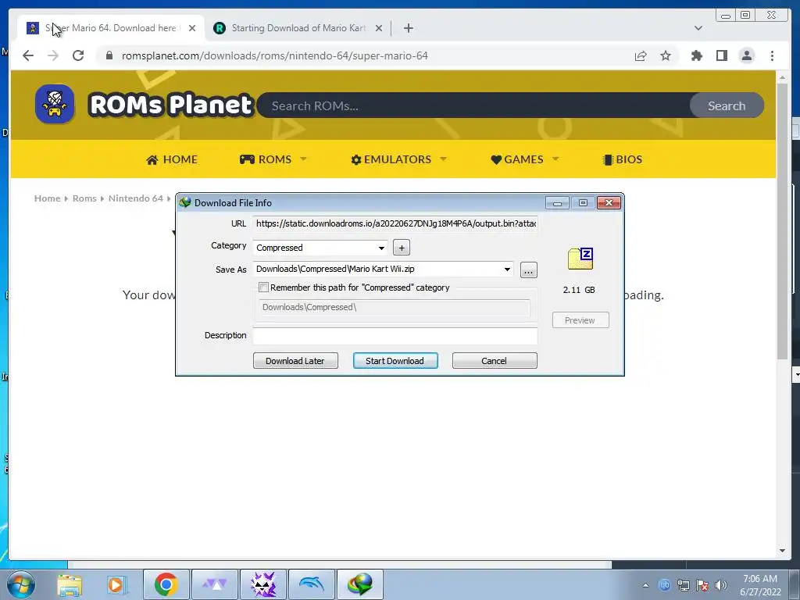The image size is (800, 600).
Task: Click the Start Download button
Action: coord(395,361)
